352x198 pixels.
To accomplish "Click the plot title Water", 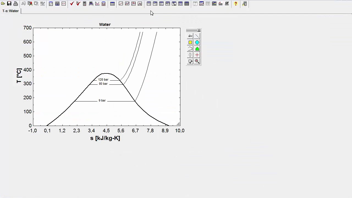I will (105, 24).
